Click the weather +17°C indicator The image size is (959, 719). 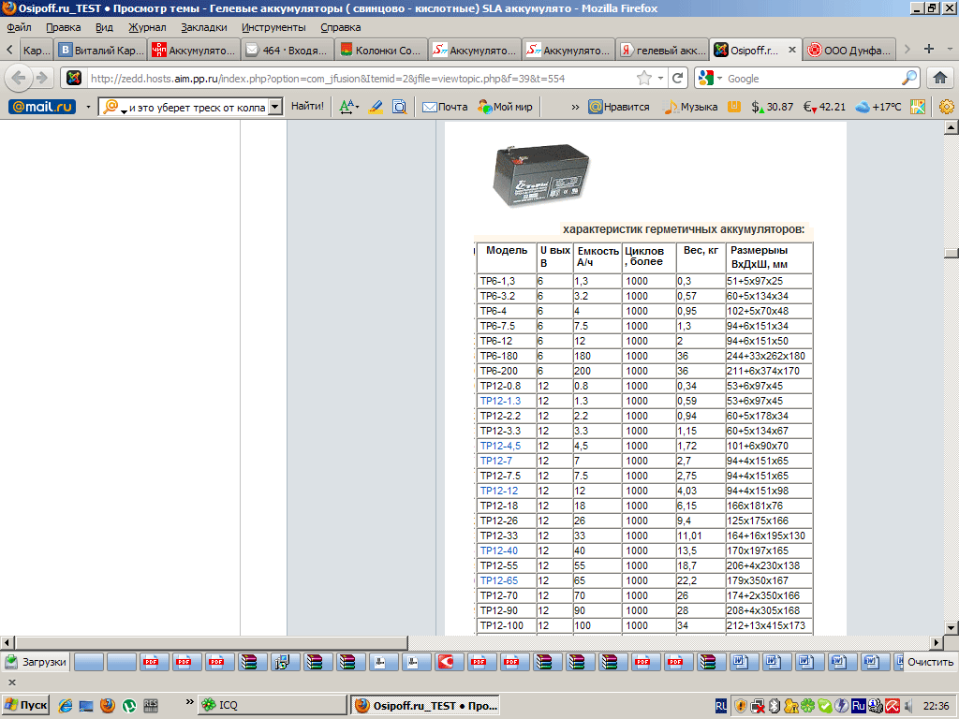click(878, 107)
